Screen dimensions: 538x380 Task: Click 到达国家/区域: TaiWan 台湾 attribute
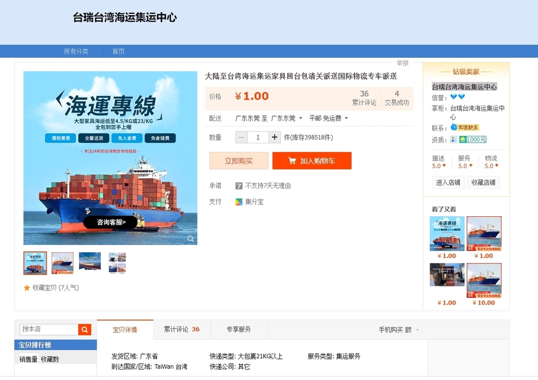pyautogui.click(x=149, y=367)
